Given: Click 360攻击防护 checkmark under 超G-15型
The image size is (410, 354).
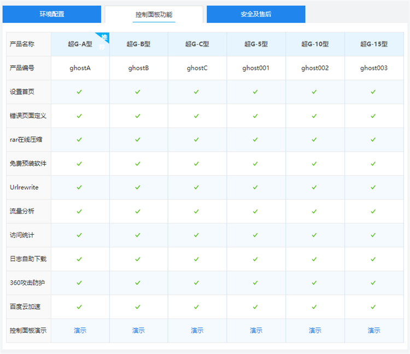Looking at the screenshot, I should [373, 283].
